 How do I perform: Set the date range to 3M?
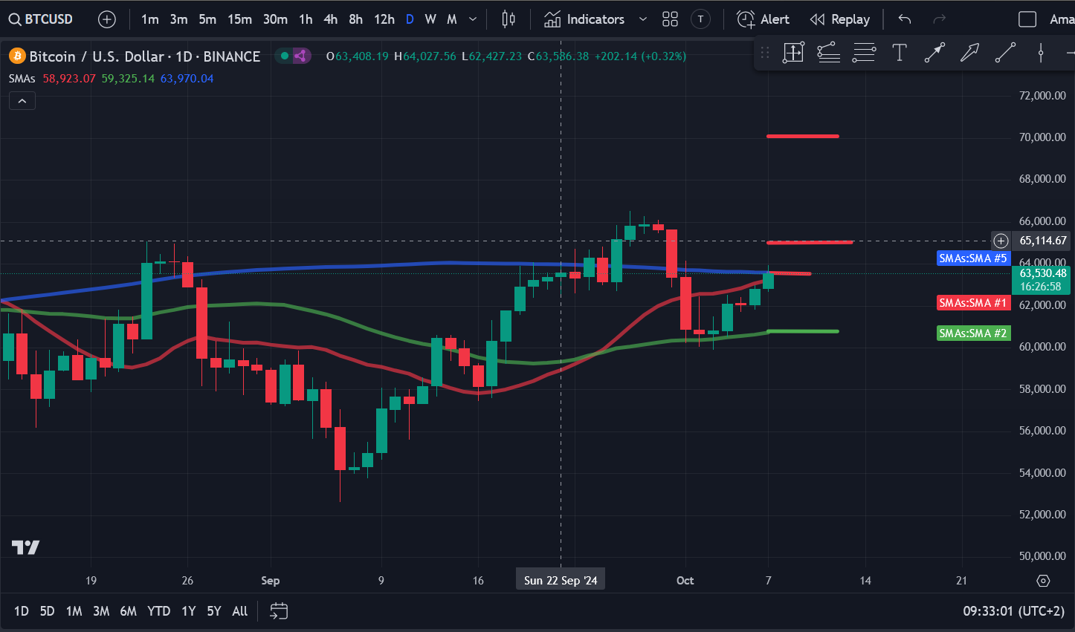(x=101, y=611)
